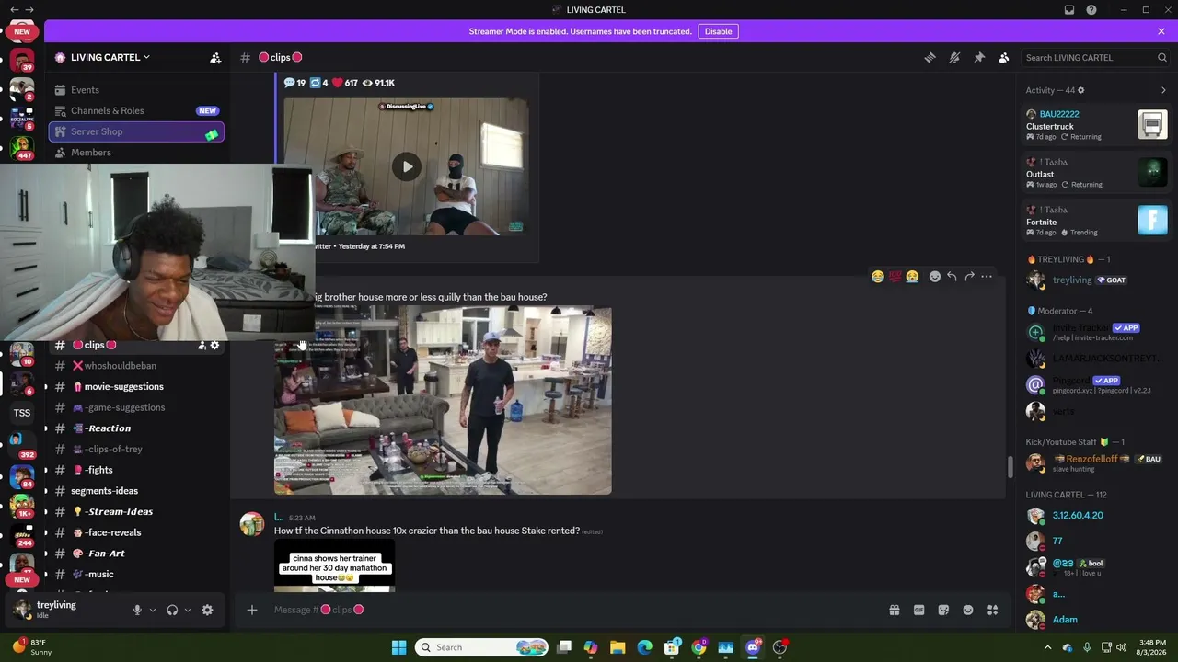Open the -Reaction channel
The height and width of the screenshot is (662, 1178).
[136, 428]
